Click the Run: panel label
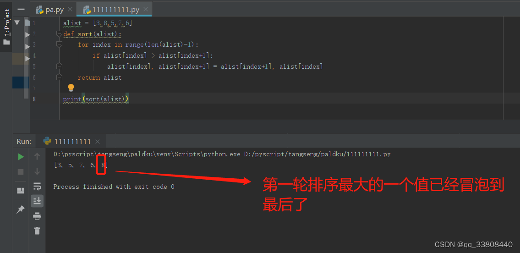520x253 pixels. (x=24, y=142)
